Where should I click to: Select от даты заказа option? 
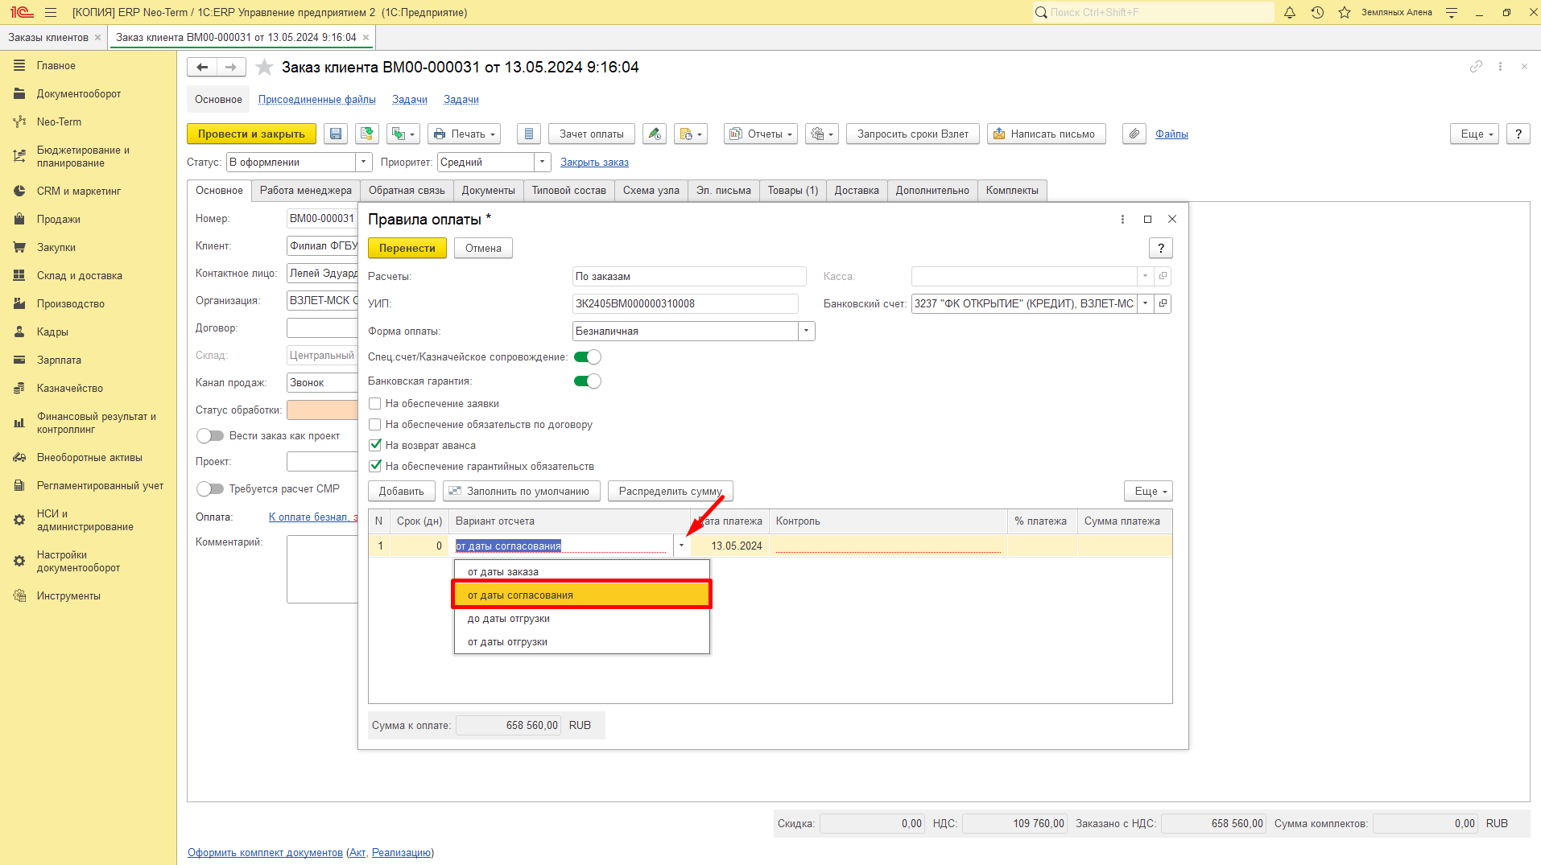click(581, 572)
